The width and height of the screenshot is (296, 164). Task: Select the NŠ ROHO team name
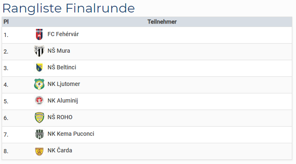pyautogui.click(x=60, y=117)
